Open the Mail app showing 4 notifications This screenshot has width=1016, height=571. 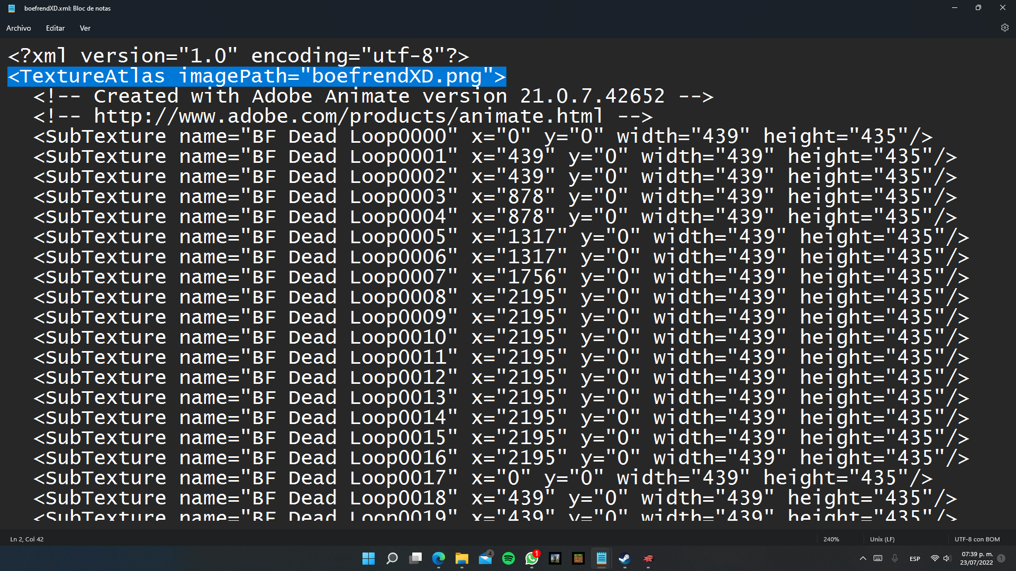pyautogui.click(x=485, y=558)
